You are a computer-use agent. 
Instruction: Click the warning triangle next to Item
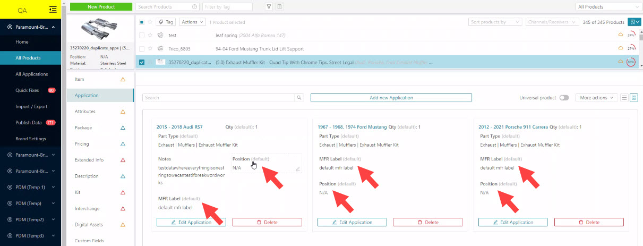coord(123,79)
